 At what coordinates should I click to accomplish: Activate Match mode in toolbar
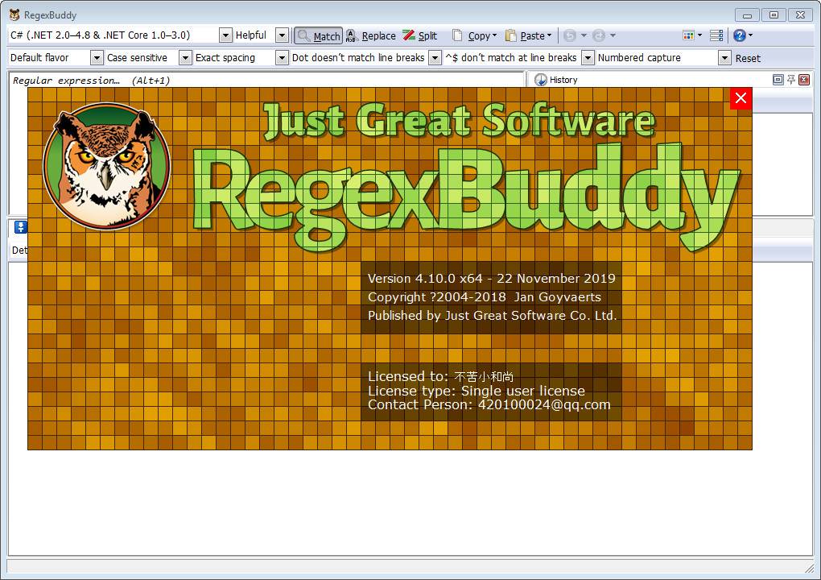pos(319,35)
